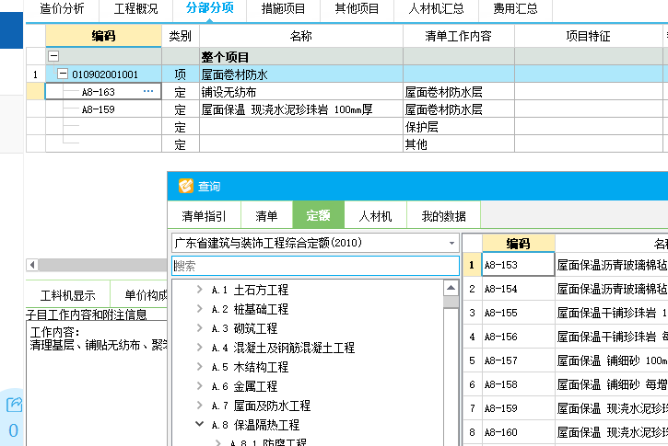Click the 项目特征 column header
Viewport: 668px width, 446px height.
[589, 36]
